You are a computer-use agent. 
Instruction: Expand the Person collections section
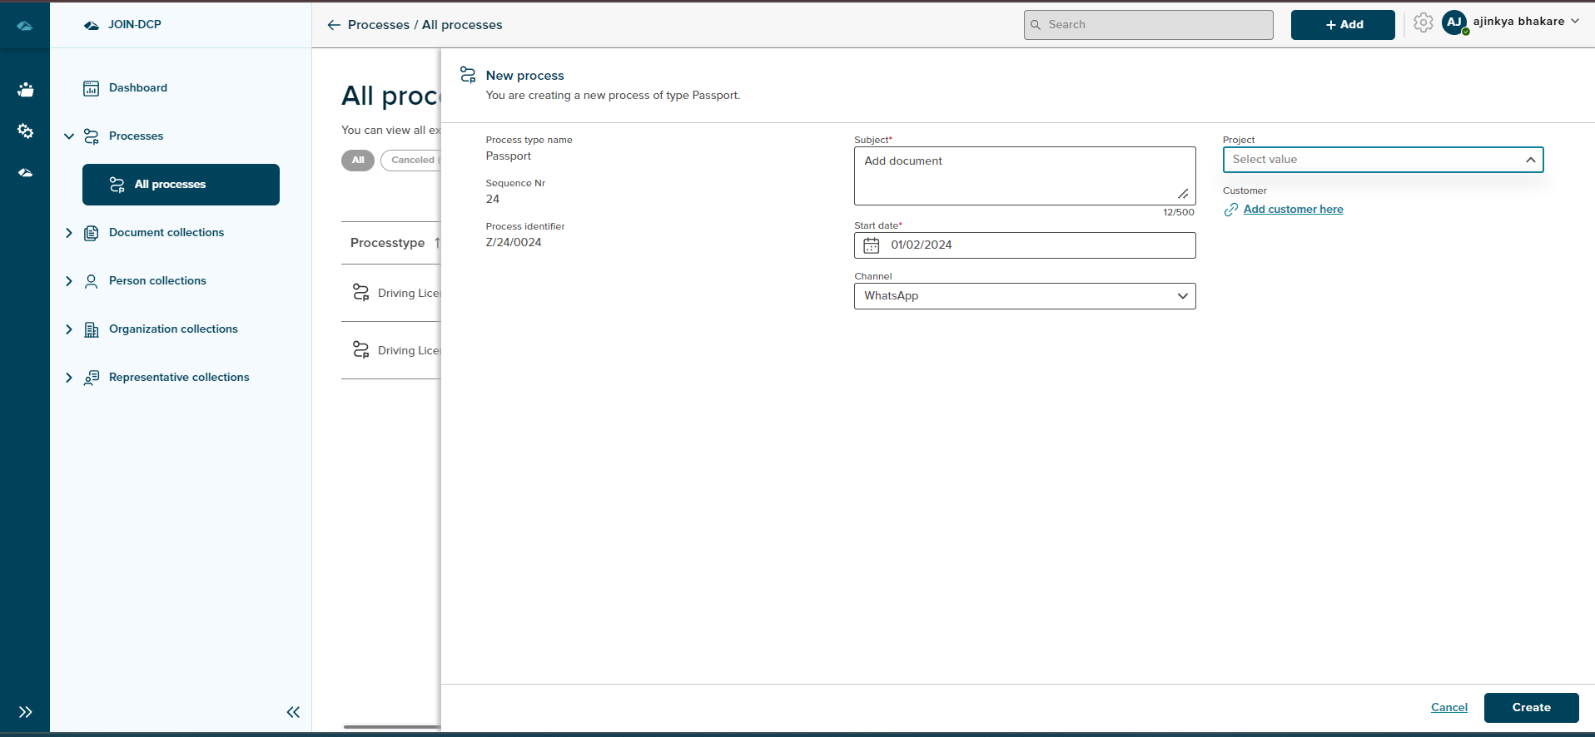[69, 281]
